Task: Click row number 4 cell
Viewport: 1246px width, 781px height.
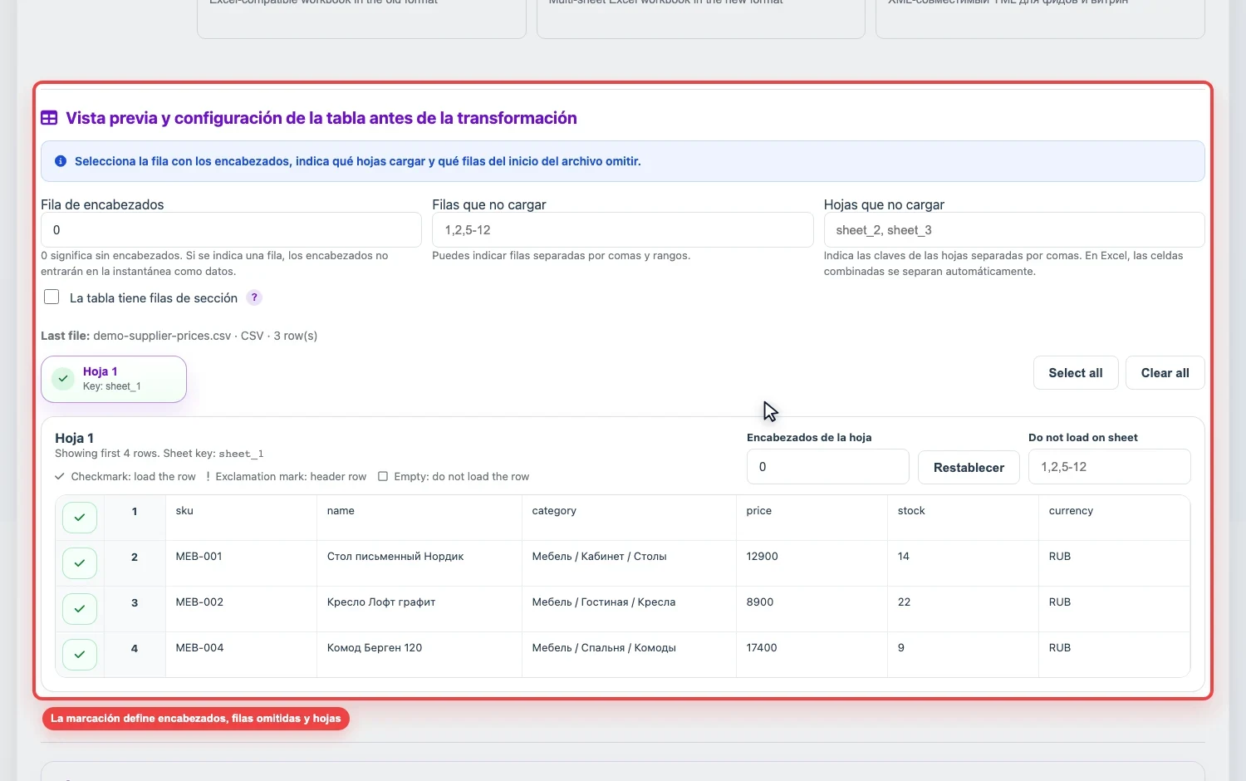Action: pyautogui.click(x=135, y=655)
